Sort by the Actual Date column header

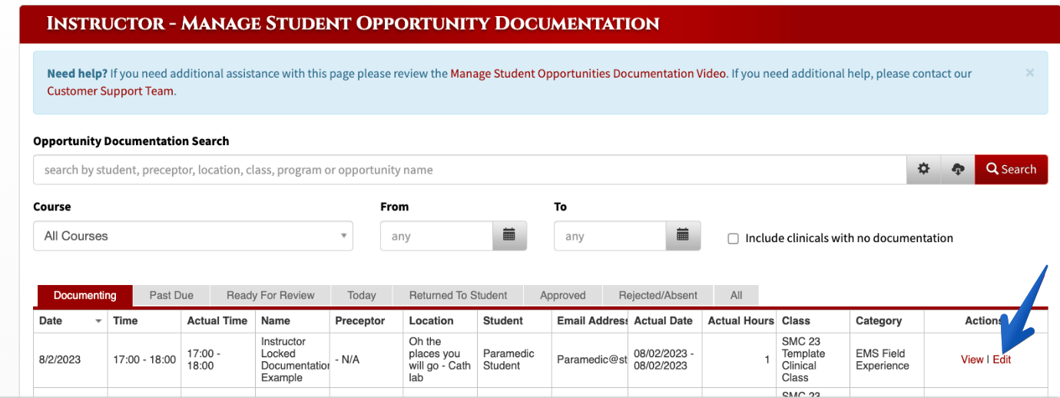664,320
